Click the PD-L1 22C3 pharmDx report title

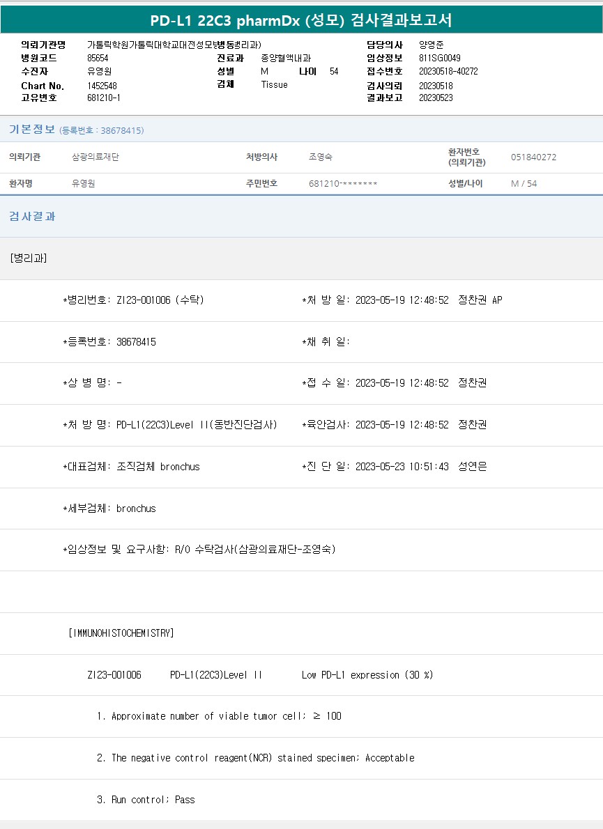tap(301, 20)
